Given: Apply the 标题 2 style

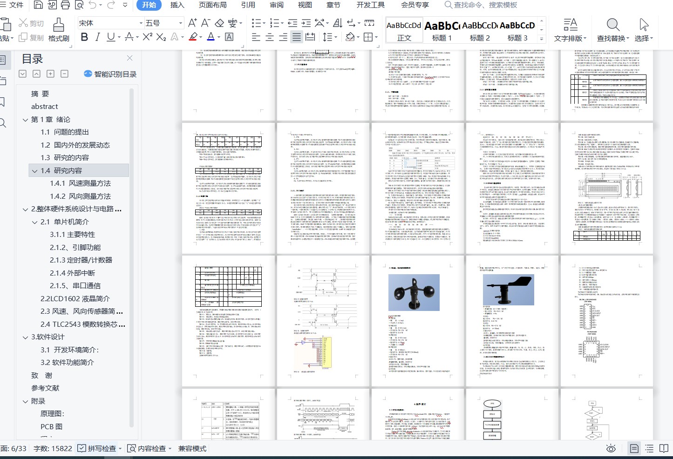Looking at the screenshot, I should [480, 31].
